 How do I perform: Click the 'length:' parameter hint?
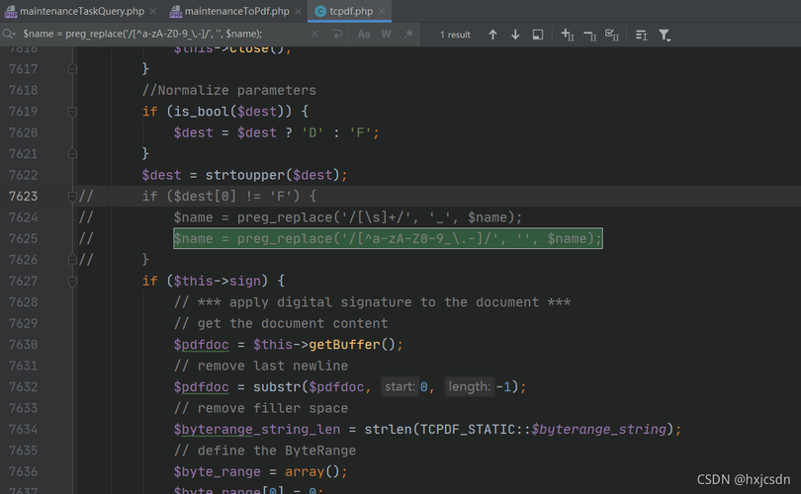[469, 387]
